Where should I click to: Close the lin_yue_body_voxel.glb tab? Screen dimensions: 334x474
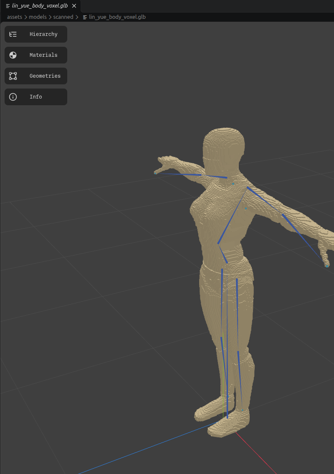74,6
